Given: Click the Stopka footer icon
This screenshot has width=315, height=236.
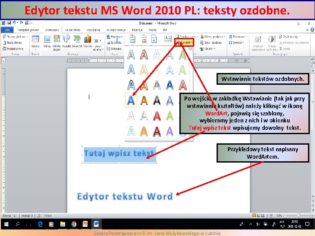Looking at the screenshot, I should pyautogui.click(x=144, y=39).
